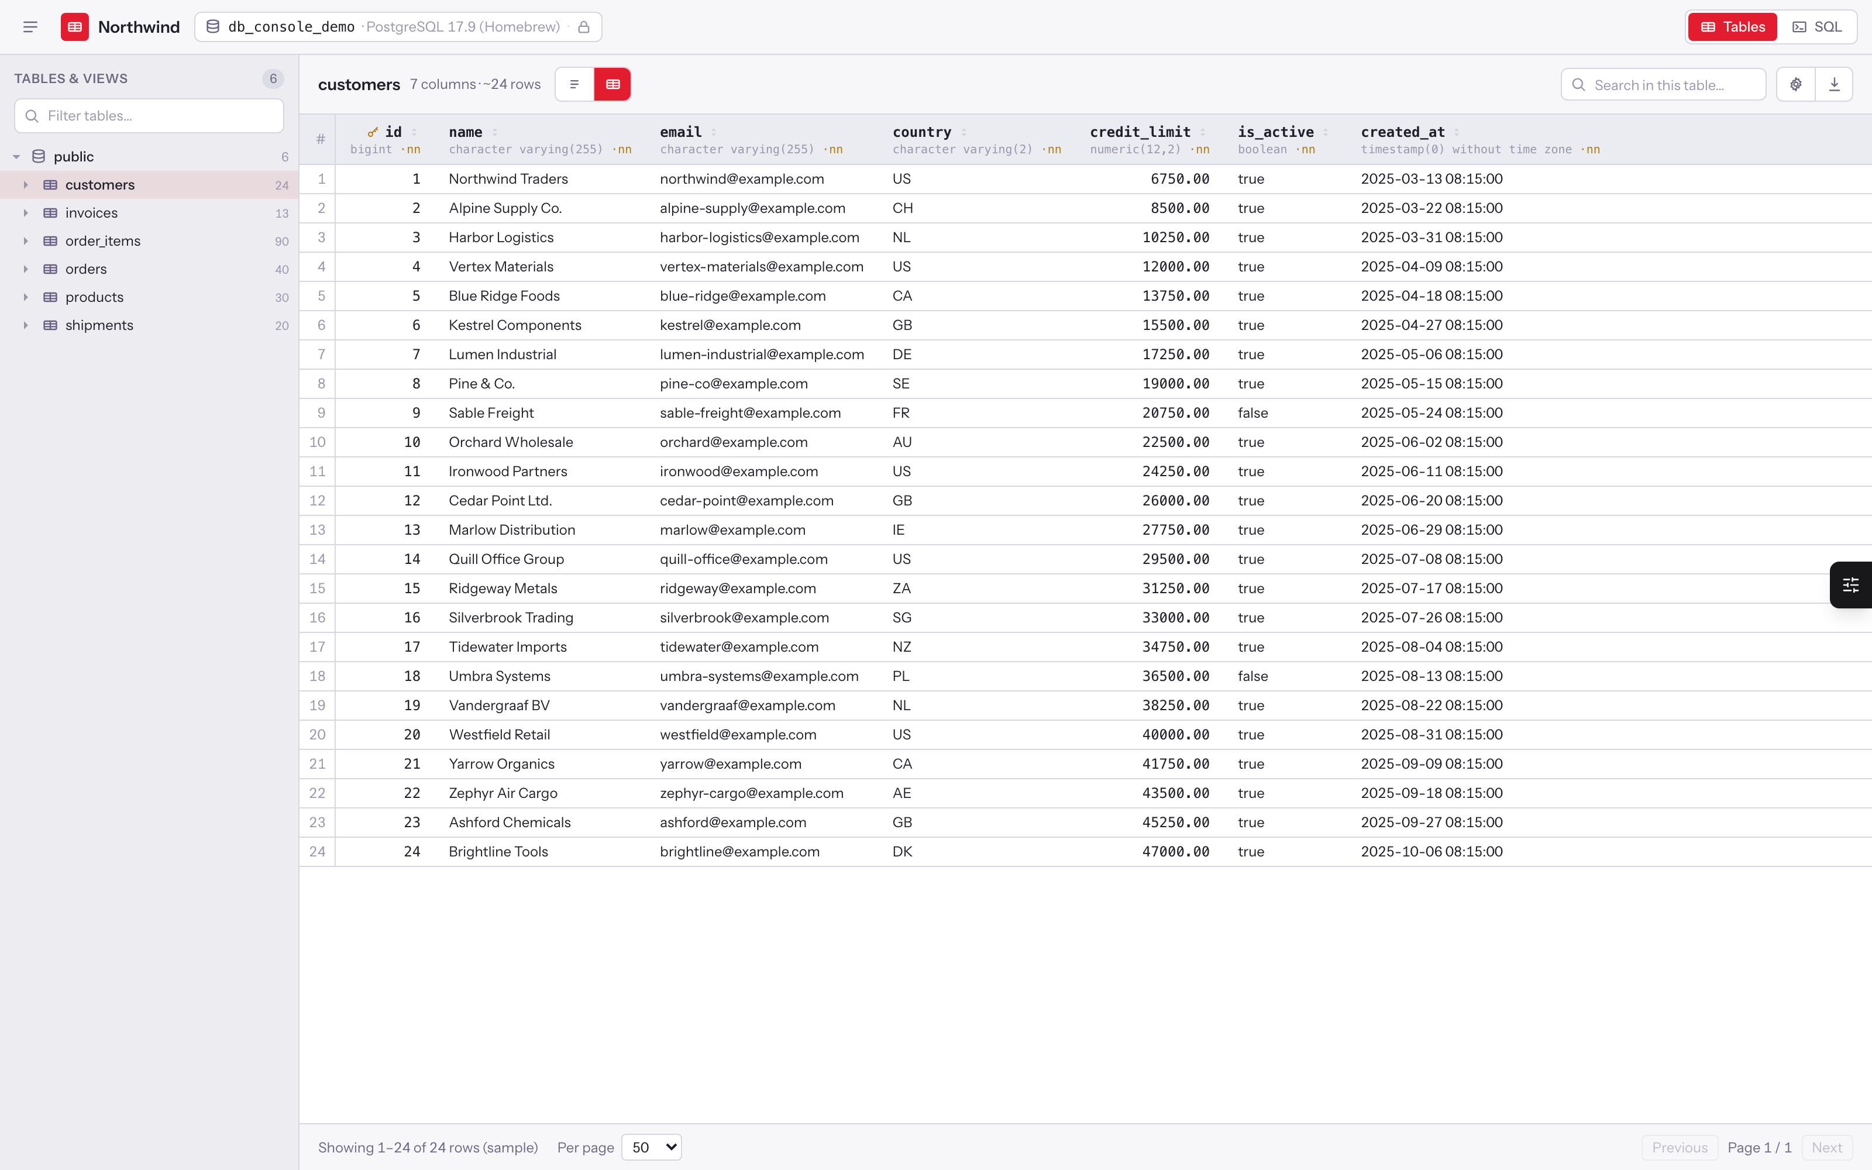
Task: Click the red Northwind logo icon
Action: point(75,27)
